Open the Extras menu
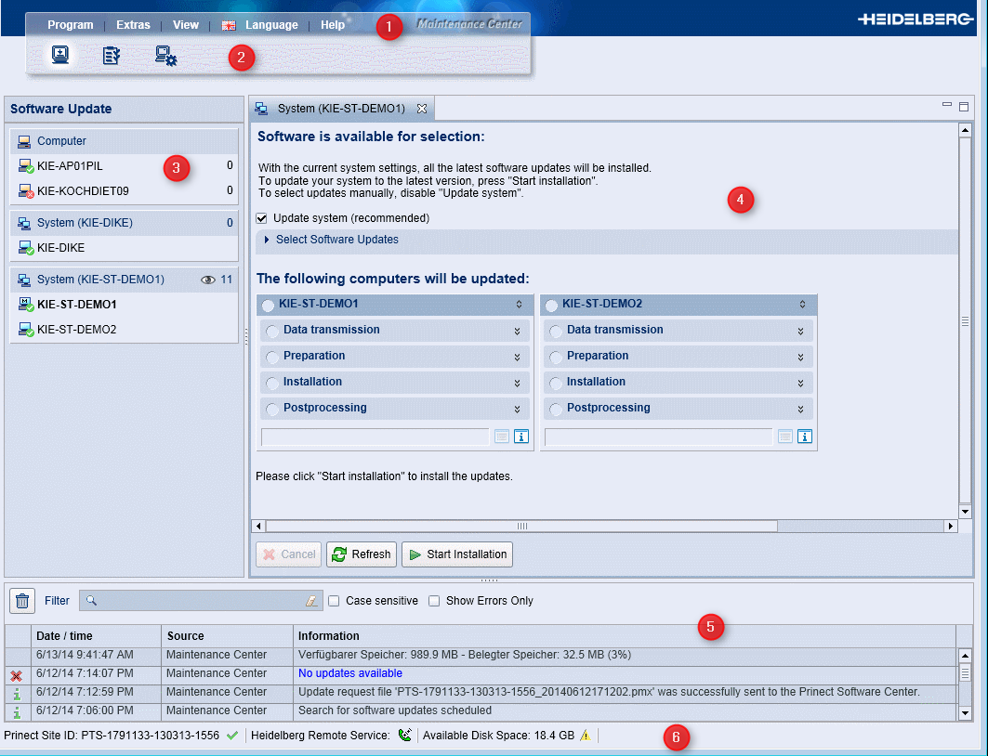 [x=133, y=24]
